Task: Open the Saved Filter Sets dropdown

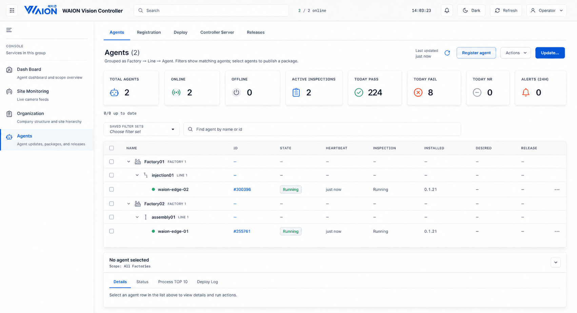Action: (x=141, y=129)
